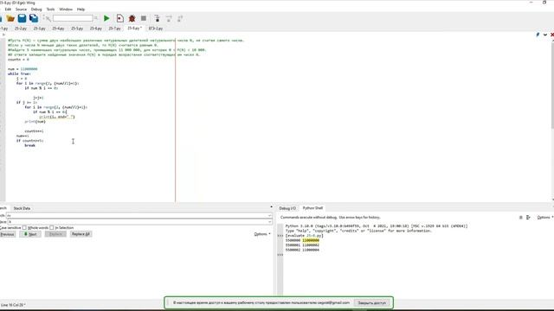This screenshot has height=311, width=554.
Task: Open the Tools menu
Action: pyautogui.click(x=50, y=10)
